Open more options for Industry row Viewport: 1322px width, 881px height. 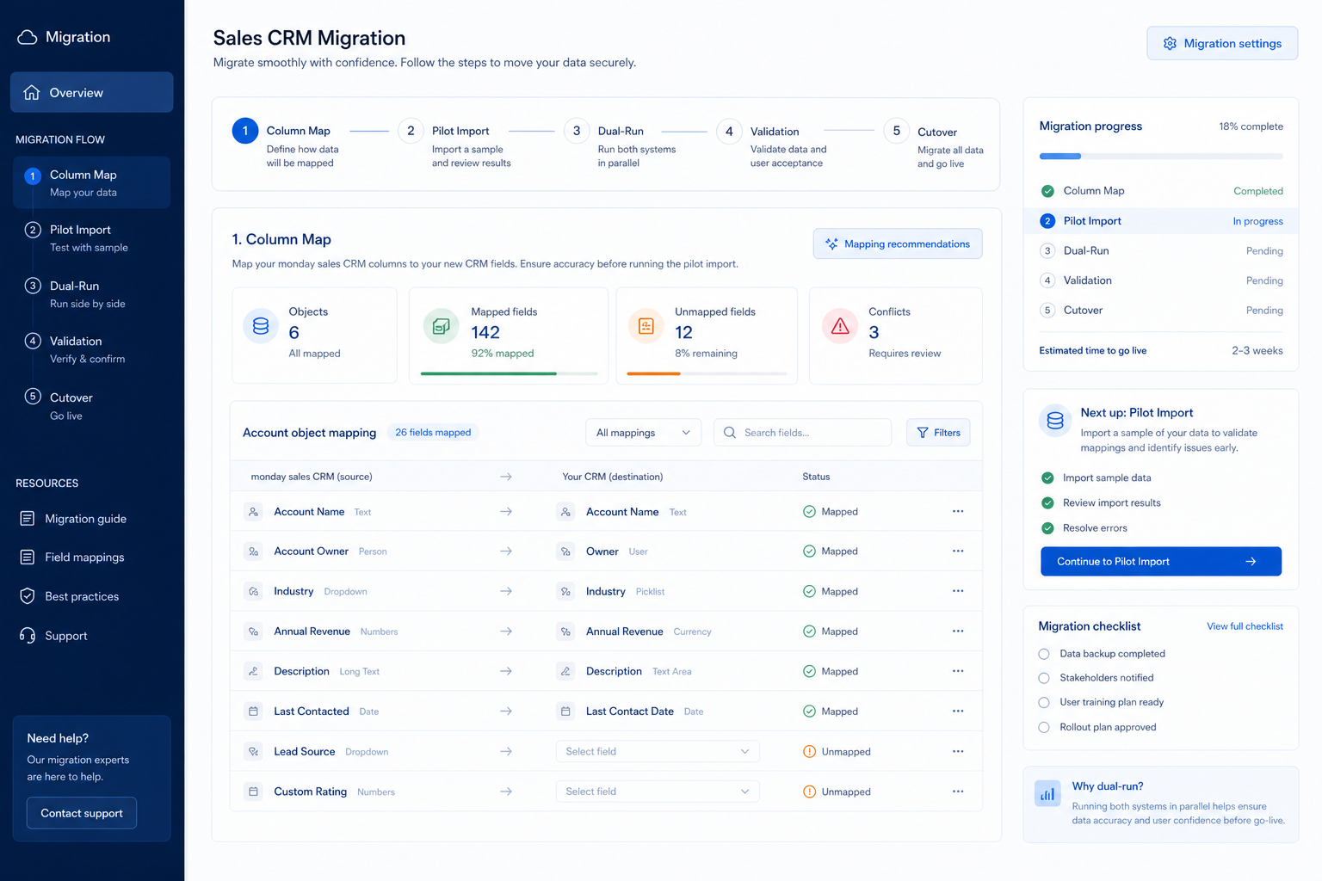pos(958,591)
